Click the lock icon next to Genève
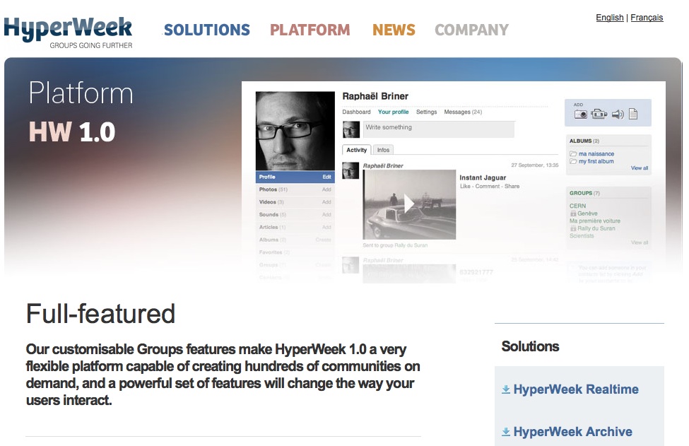689x446 pixels. point(573,213)
